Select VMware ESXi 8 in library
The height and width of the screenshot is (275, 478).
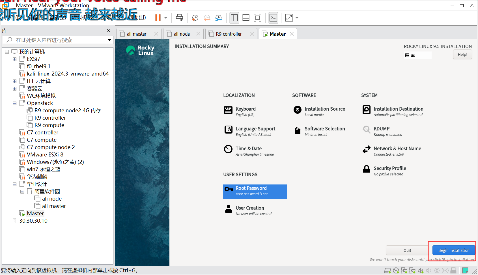[45, 155]
